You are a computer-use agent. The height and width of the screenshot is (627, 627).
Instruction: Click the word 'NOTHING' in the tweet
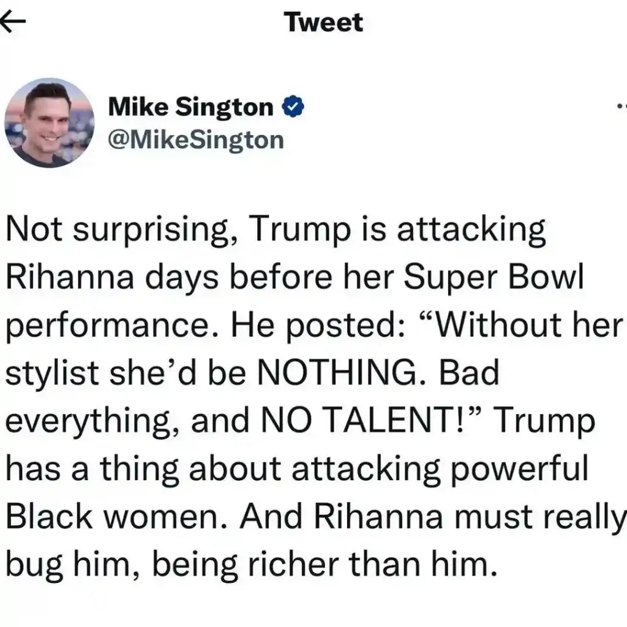[x=336, y=372]
